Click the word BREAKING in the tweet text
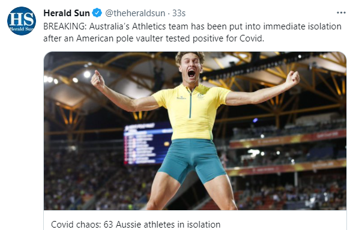 (x=65, y=26)
